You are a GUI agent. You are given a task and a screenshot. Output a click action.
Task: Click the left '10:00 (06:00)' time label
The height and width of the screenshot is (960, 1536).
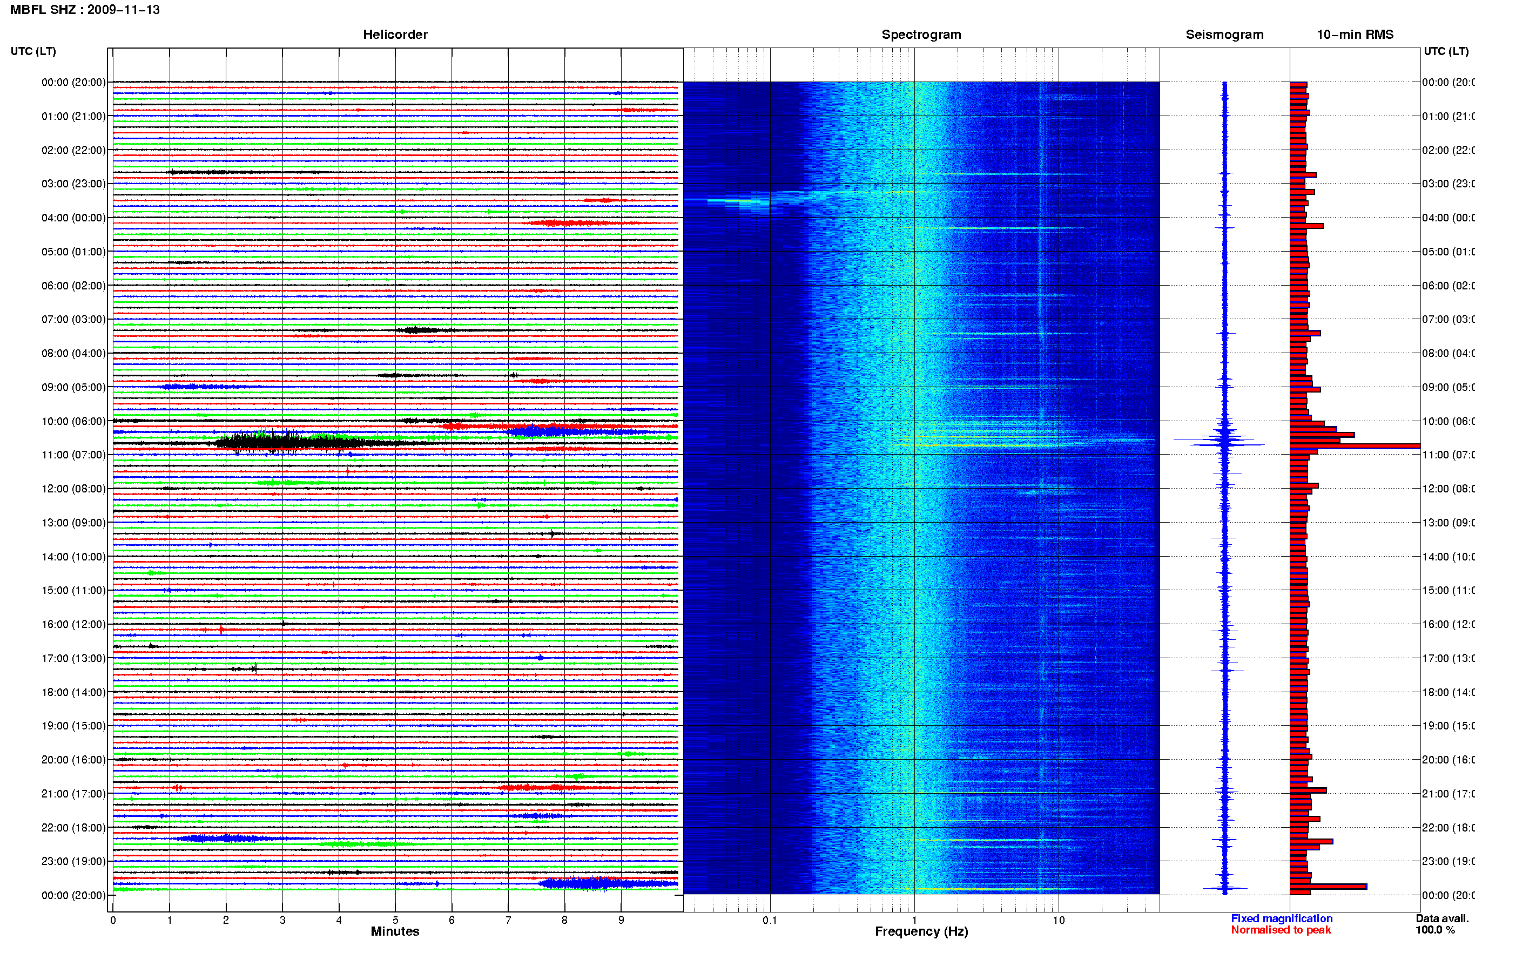pos(73,421)
